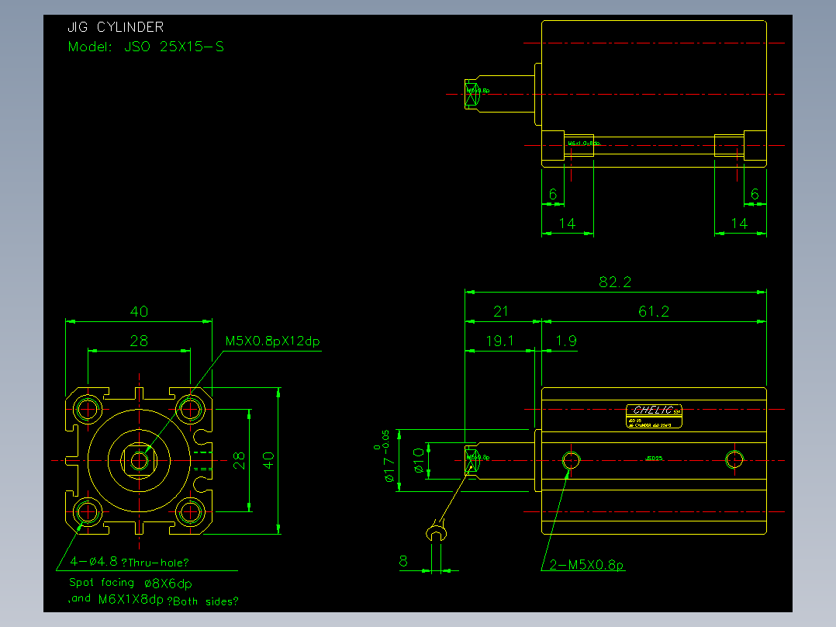Select the ø17 tolerance dimension text
Viewport: 836px width, 627px height.
tap(386, 456)
